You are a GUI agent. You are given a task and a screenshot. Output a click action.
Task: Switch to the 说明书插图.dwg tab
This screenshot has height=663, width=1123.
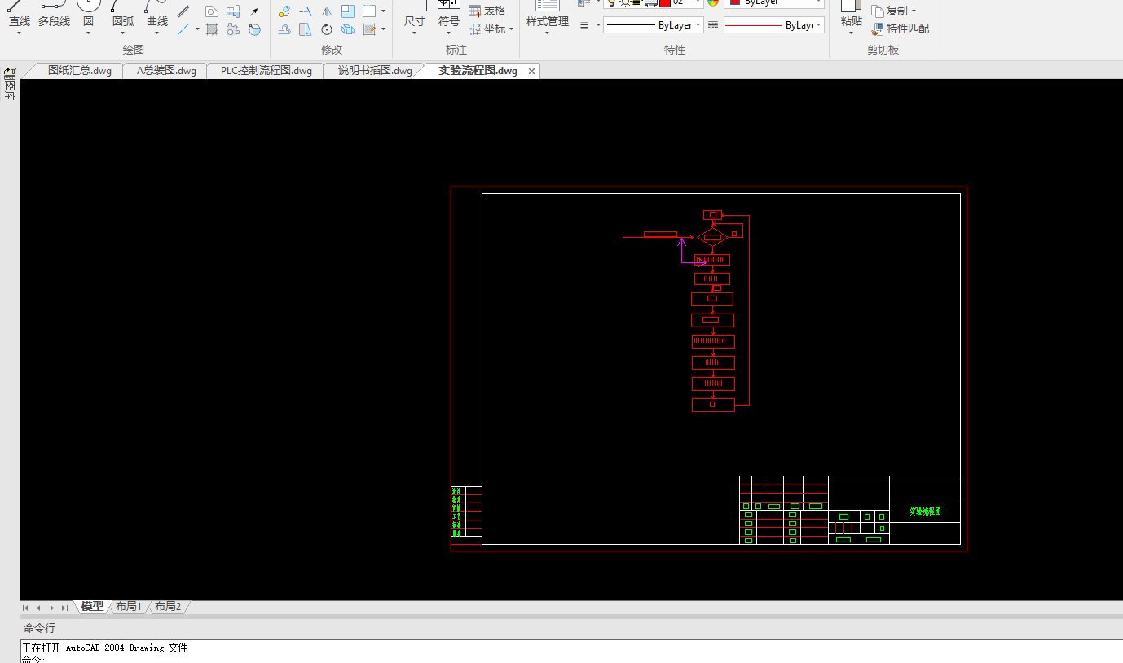[x=375, y=71]
